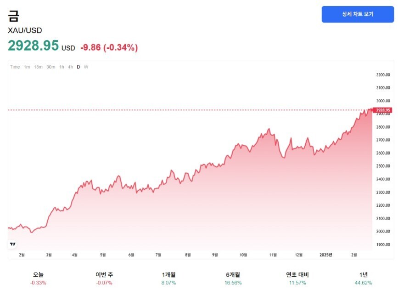Activate the daily (D) interval
Viewport: 398px width, 290px height.
coord(79,67)
